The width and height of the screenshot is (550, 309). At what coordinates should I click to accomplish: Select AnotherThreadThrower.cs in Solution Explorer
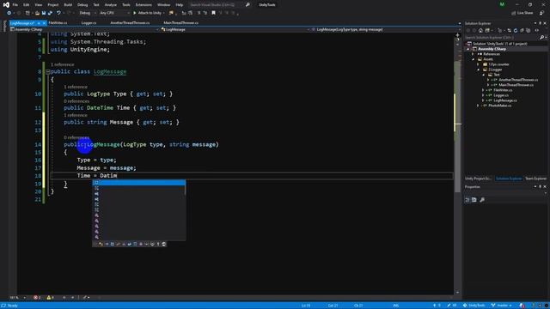518,80
